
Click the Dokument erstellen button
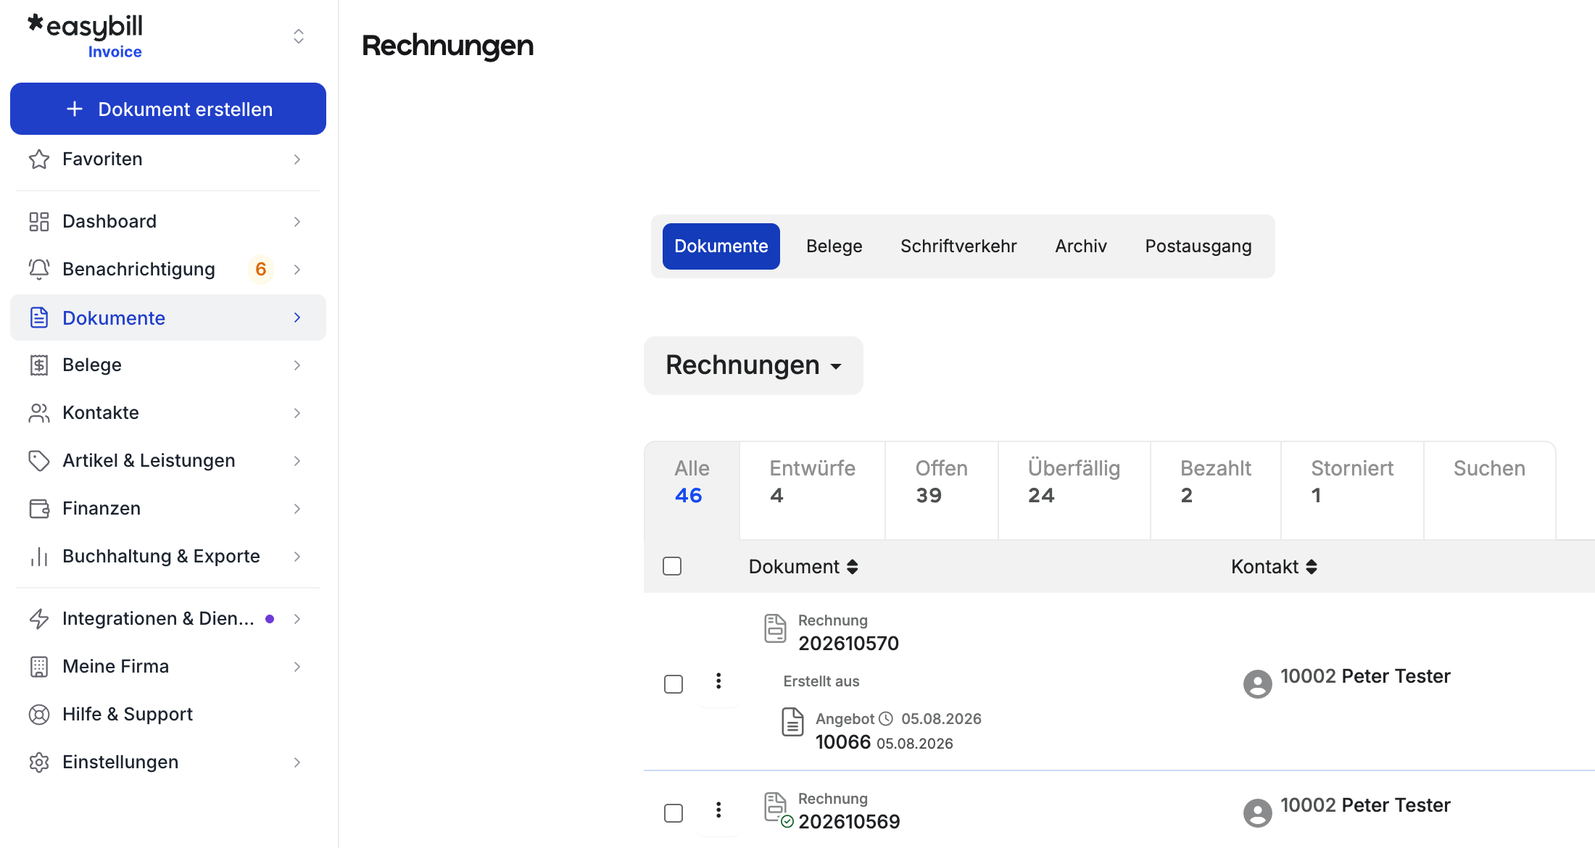168,109
